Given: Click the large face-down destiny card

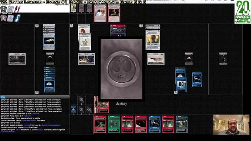Looking at the screenshot, I should (122, 69).
